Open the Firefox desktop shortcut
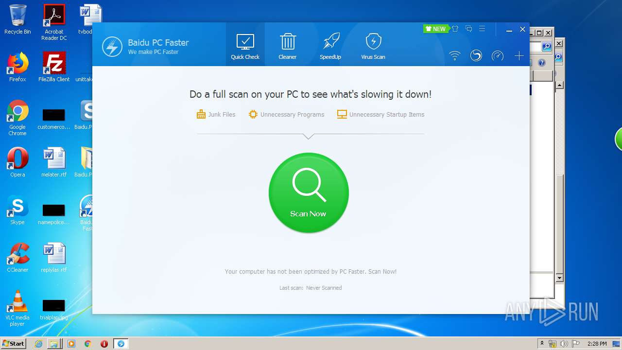Screen dimensions: 622x350 click(x=17, y=67)
